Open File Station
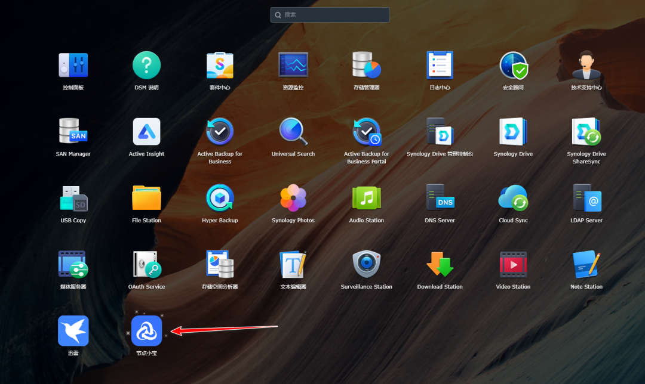 coord(146,198)
